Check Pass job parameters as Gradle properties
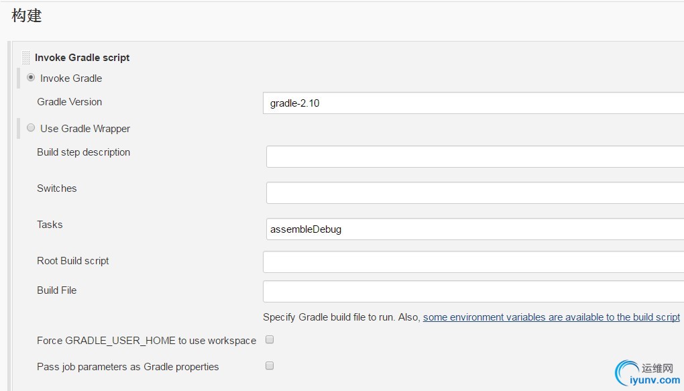Viewport: 684px width, 391px height. pos(270,366)
